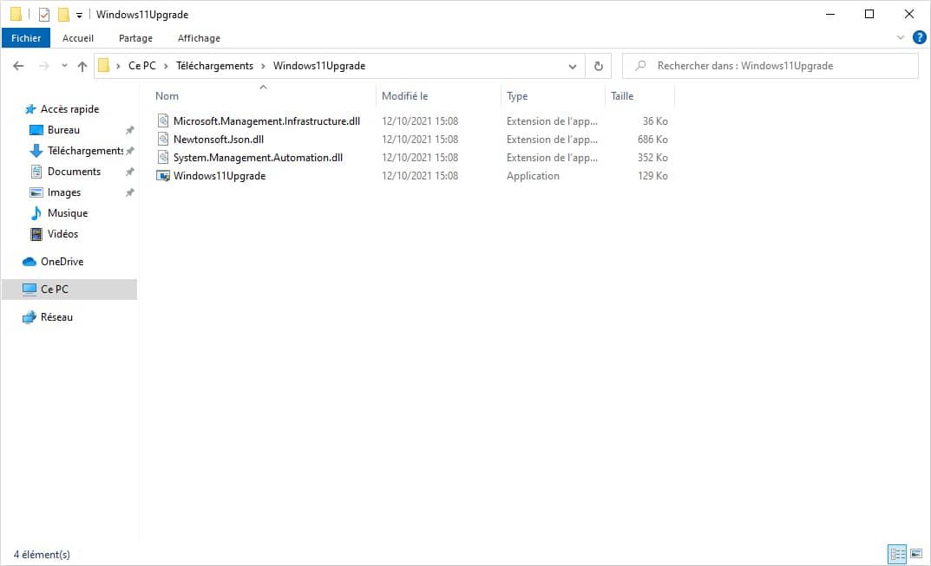Screen dimensions: 931x566
Task: Click the '36 Ko' size cell
Action: [654, 121]
